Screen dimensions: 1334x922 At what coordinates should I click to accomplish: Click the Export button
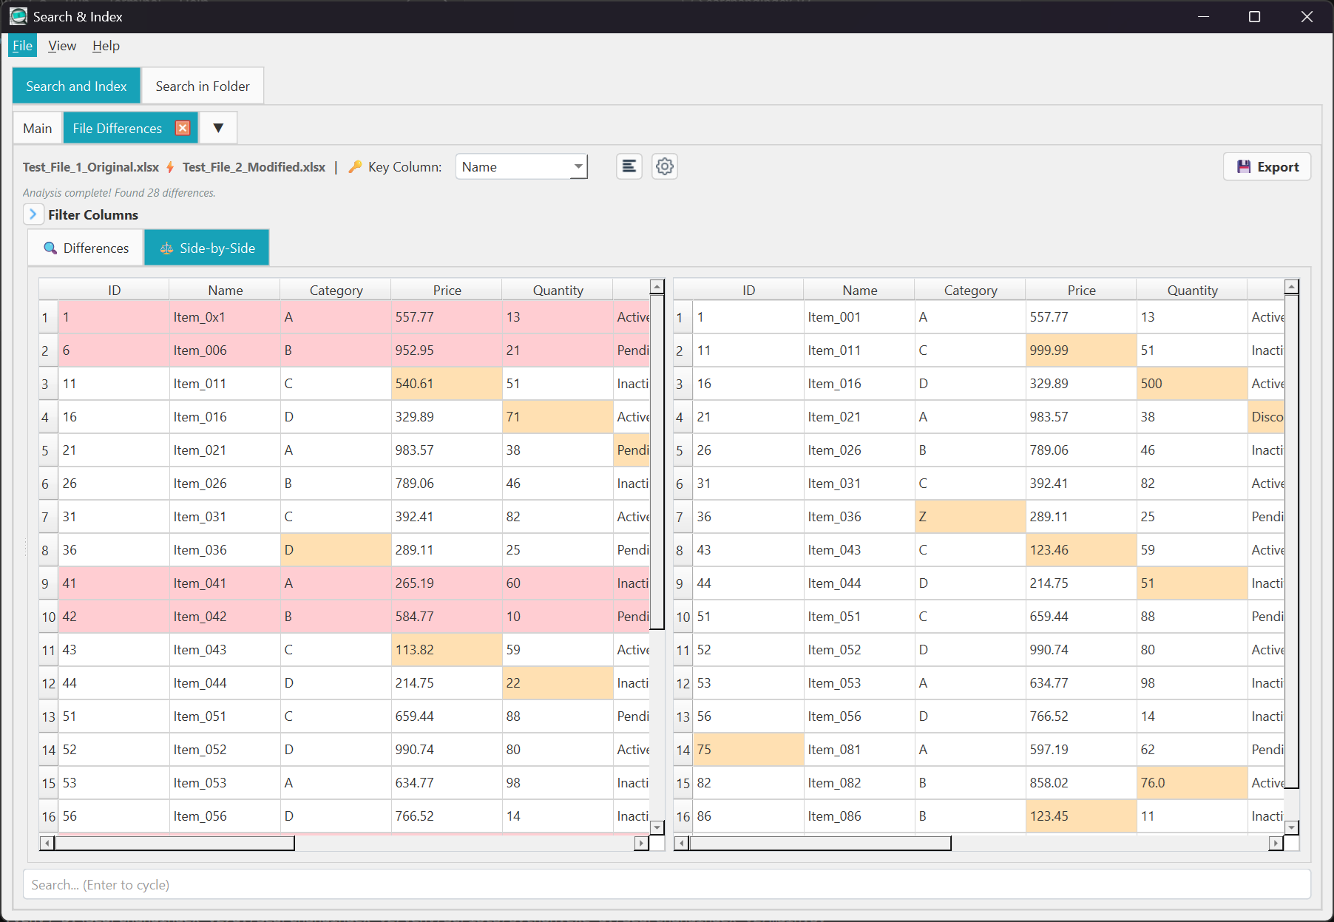1267,166
